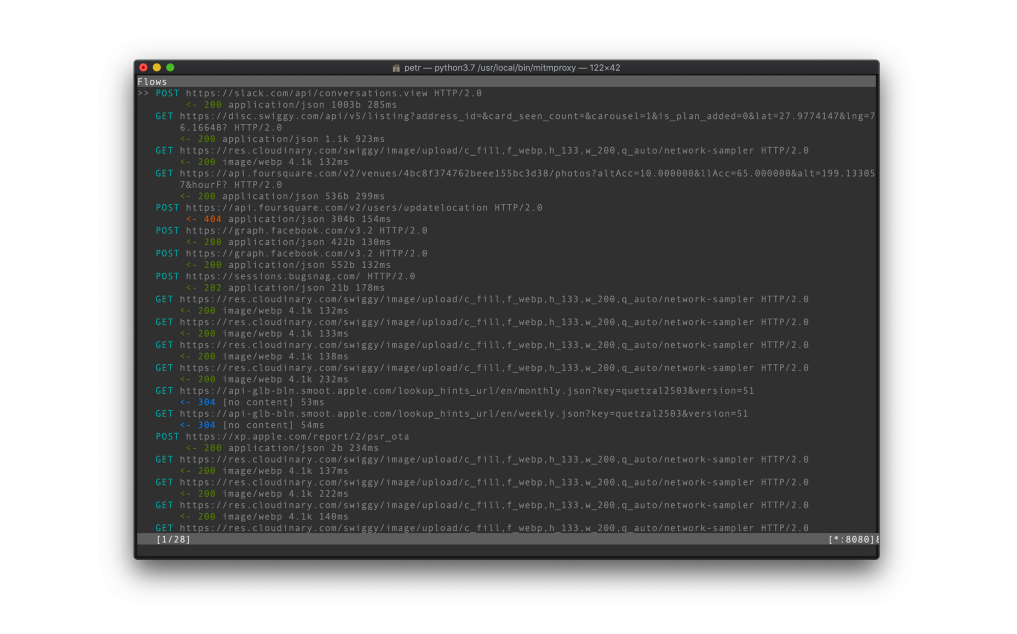
Task: Click the foursquare venues photos GET flow
Action: tap(515, 179)
